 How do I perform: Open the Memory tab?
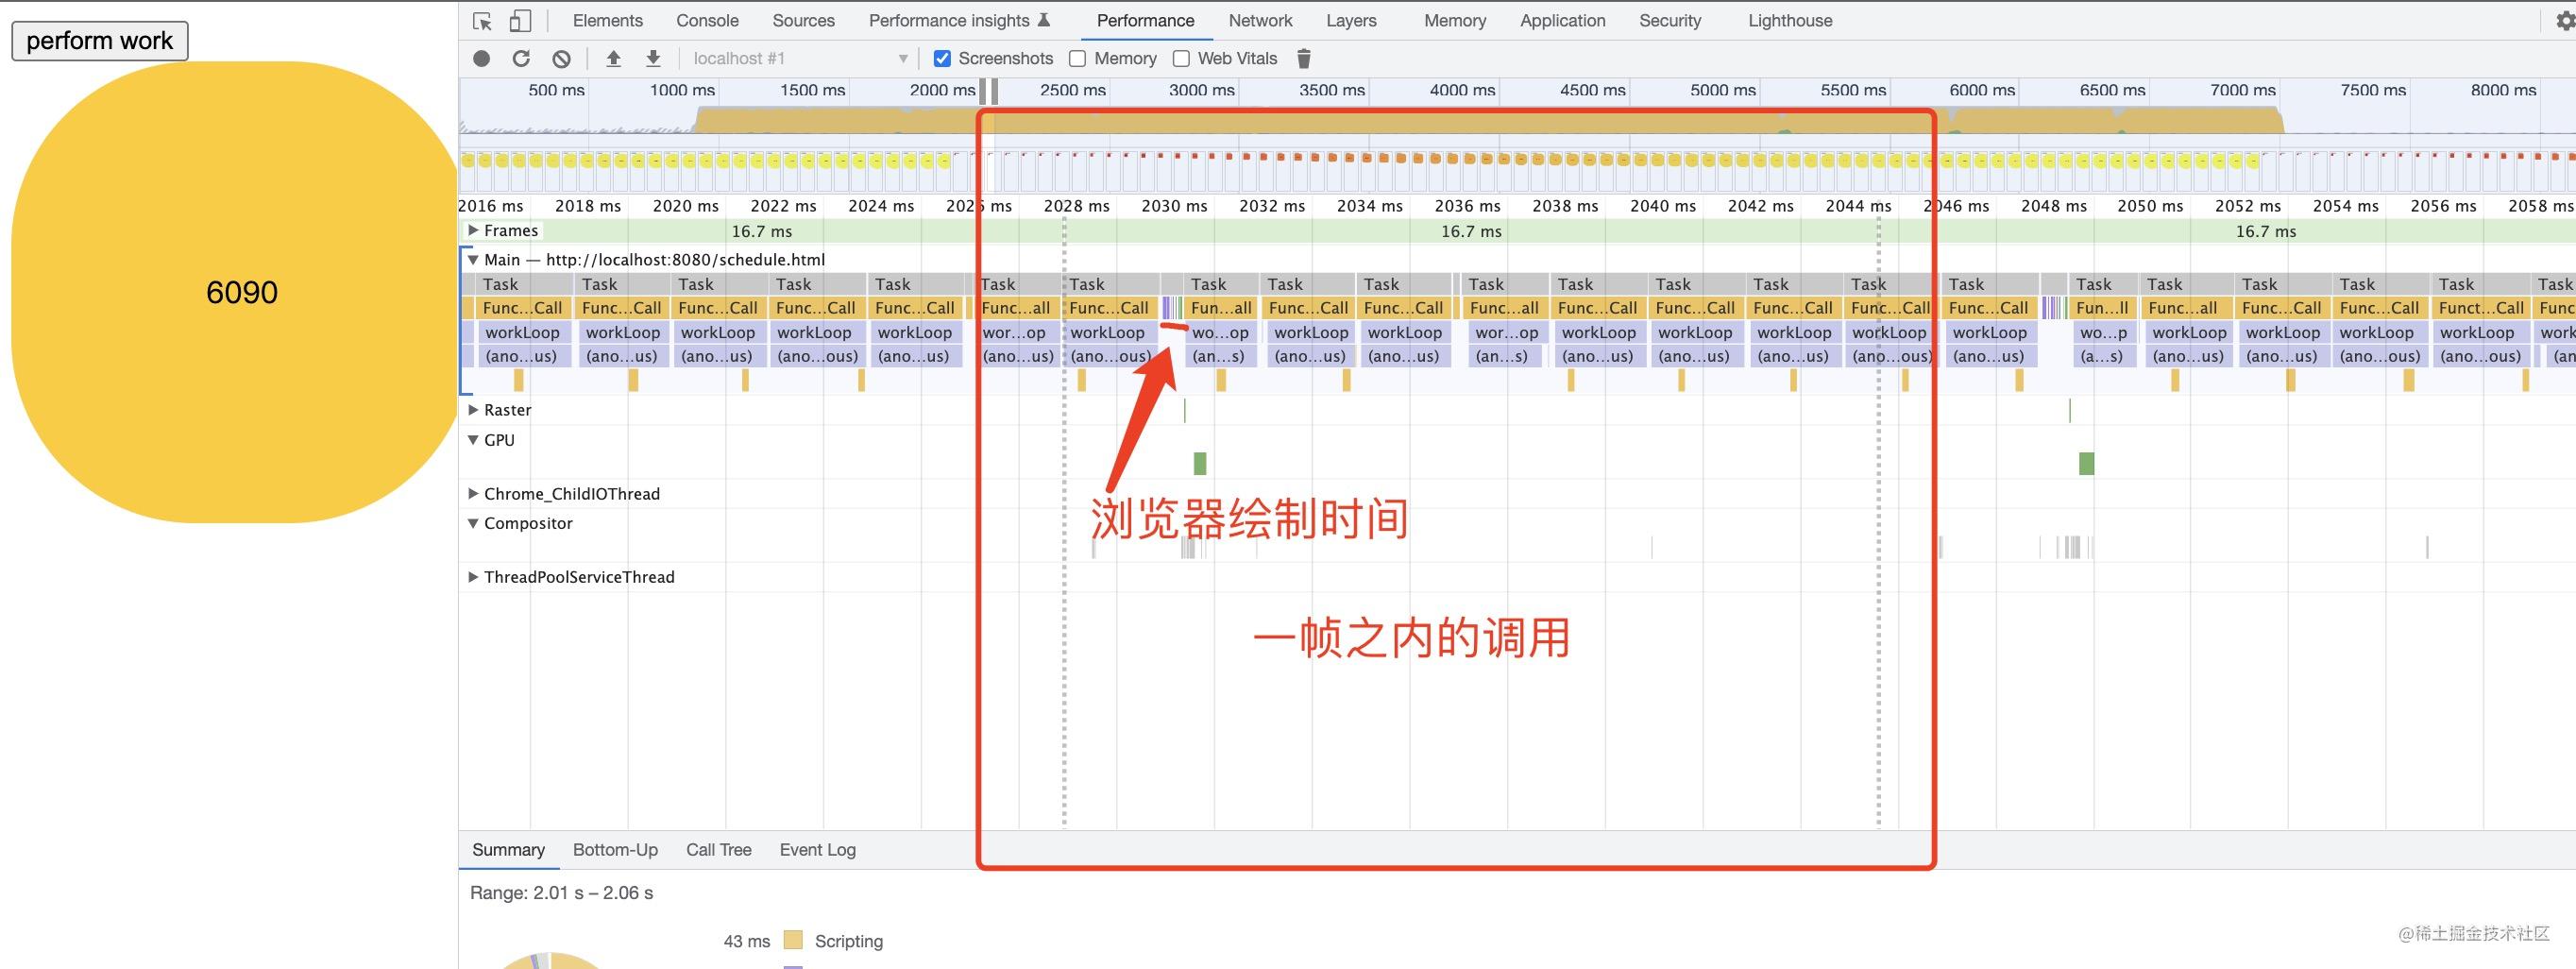click(1455, 21)
